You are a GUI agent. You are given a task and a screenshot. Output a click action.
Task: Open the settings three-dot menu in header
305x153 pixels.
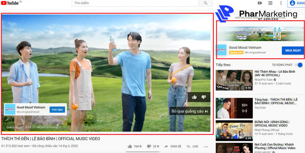coord(281,3)
